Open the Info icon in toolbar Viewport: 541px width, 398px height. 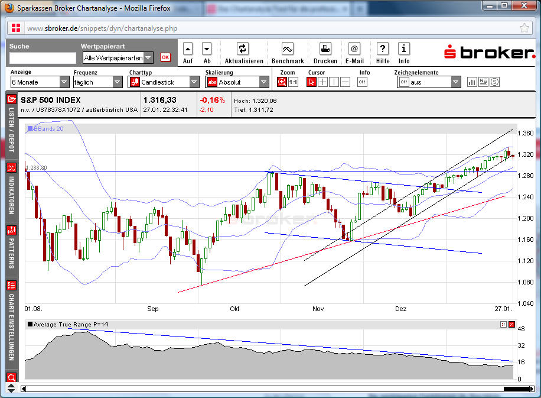tap(403, 48)
